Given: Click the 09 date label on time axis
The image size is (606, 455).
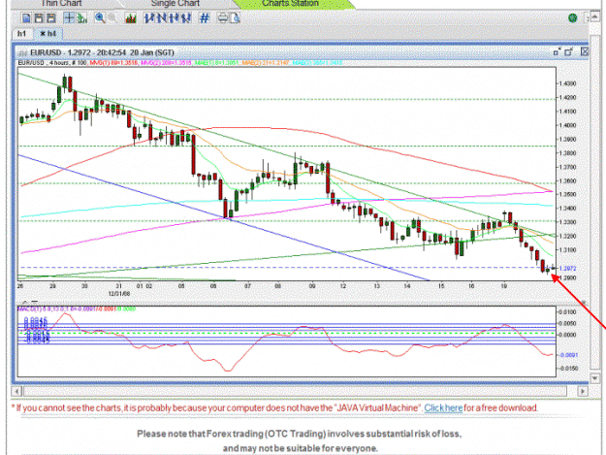Looking at the screenshot, I should point(312,286).
